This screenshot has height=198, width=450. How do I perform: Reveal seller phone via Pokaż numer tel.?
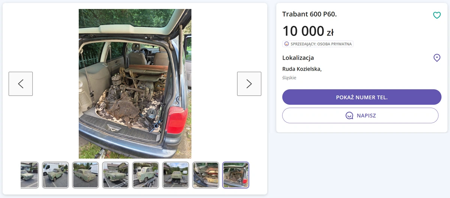point(361,97)
